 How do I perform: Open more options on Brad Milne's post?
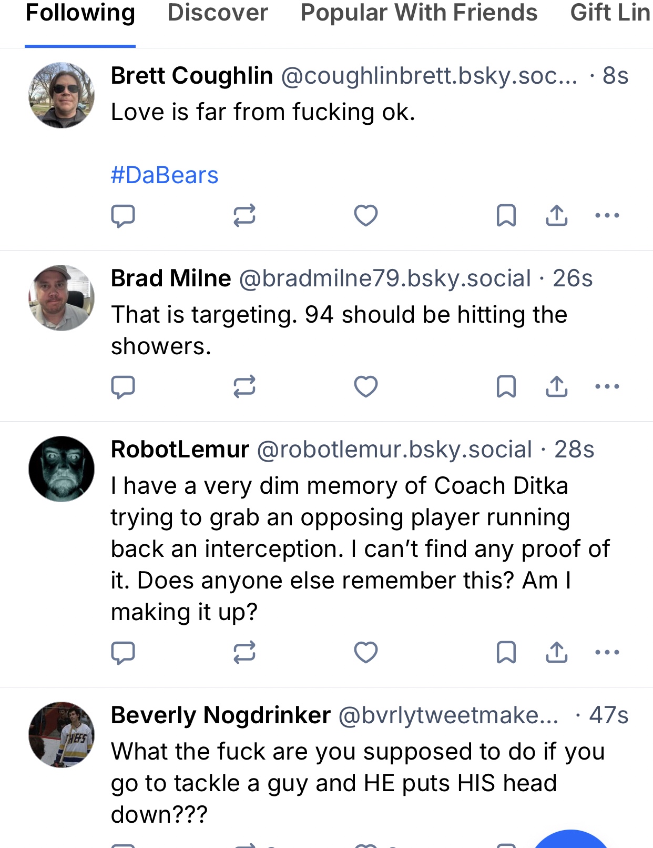[x=607, y=387]
